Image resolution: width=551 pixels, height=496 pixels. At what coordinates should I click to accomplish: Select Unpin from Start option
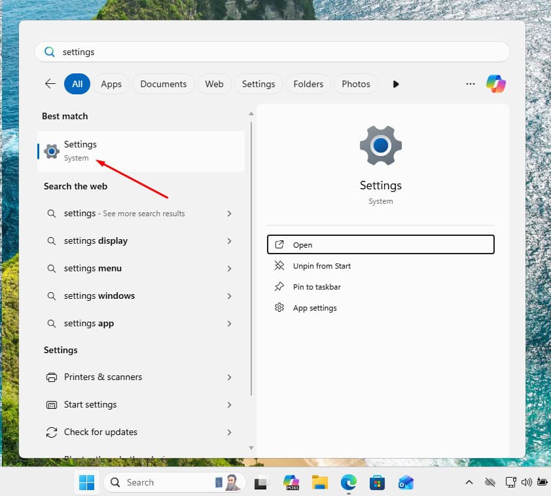321,266
